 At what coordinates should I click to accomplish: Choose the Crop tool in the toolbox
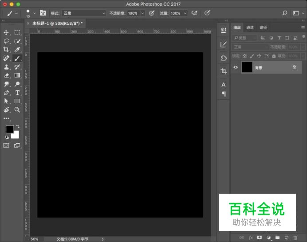[7, 49]
